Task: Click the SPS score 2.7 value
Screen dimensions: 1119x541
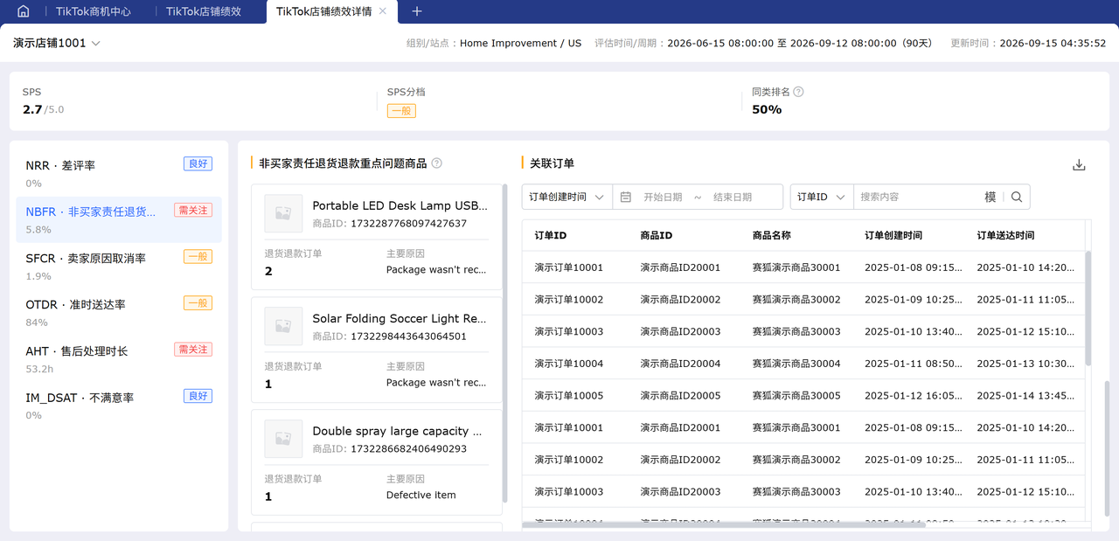Action: pyautogui.click(x=32, y=109)
